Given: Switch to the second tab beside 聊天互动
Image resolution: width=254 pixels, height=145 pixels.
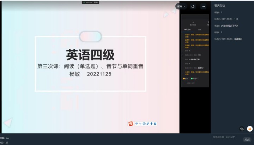Looking at the screenshot, I should pos(199,29).
